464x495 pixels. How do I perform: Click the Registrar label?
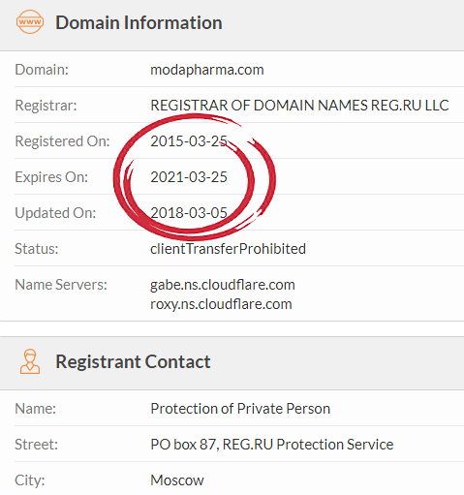[46, 106]
